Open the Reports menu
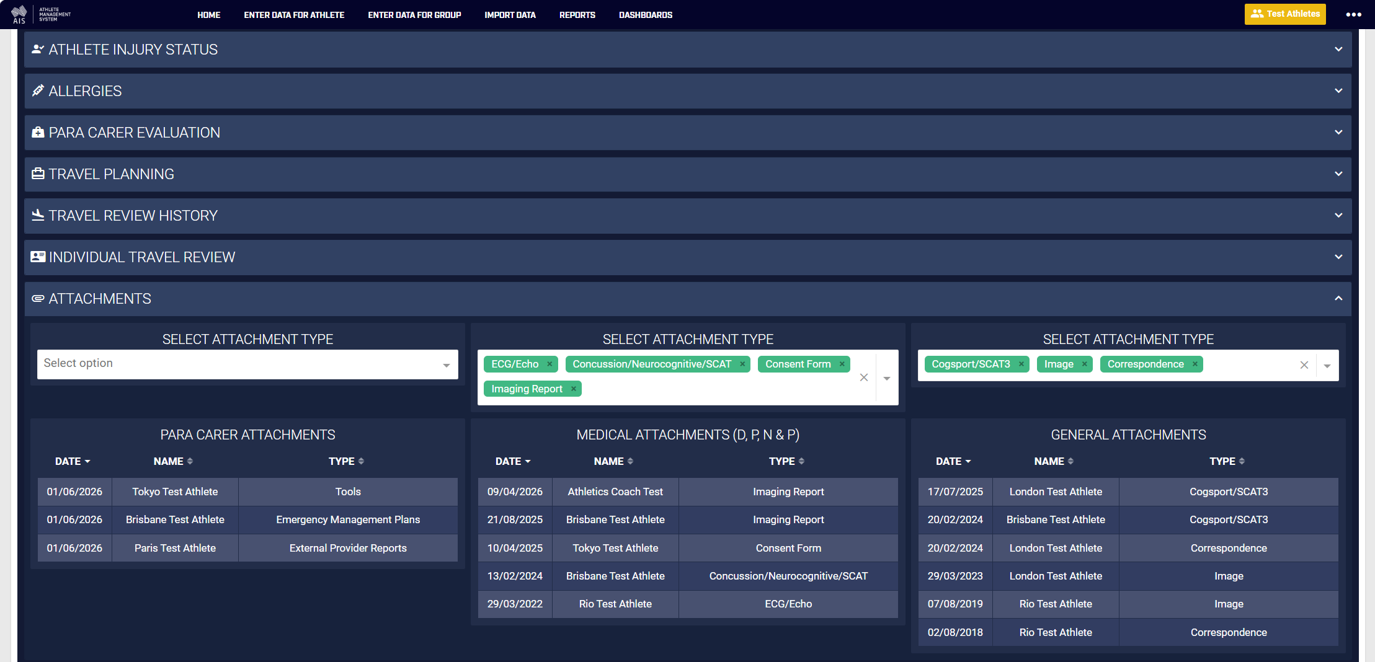This screenshot has height=662, width=1375. click(577, 15)
